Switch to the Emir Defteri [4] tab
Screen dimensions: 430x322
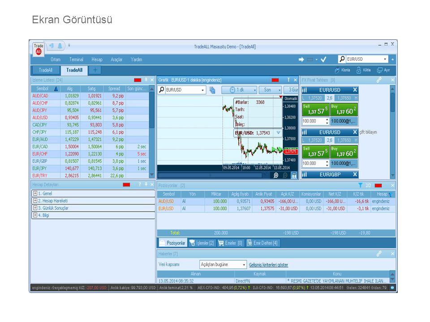point(262,243)
